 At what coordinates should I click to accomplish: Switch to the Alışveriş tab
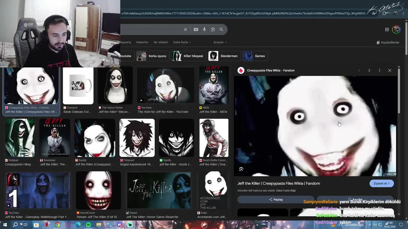tap(126, 42)
